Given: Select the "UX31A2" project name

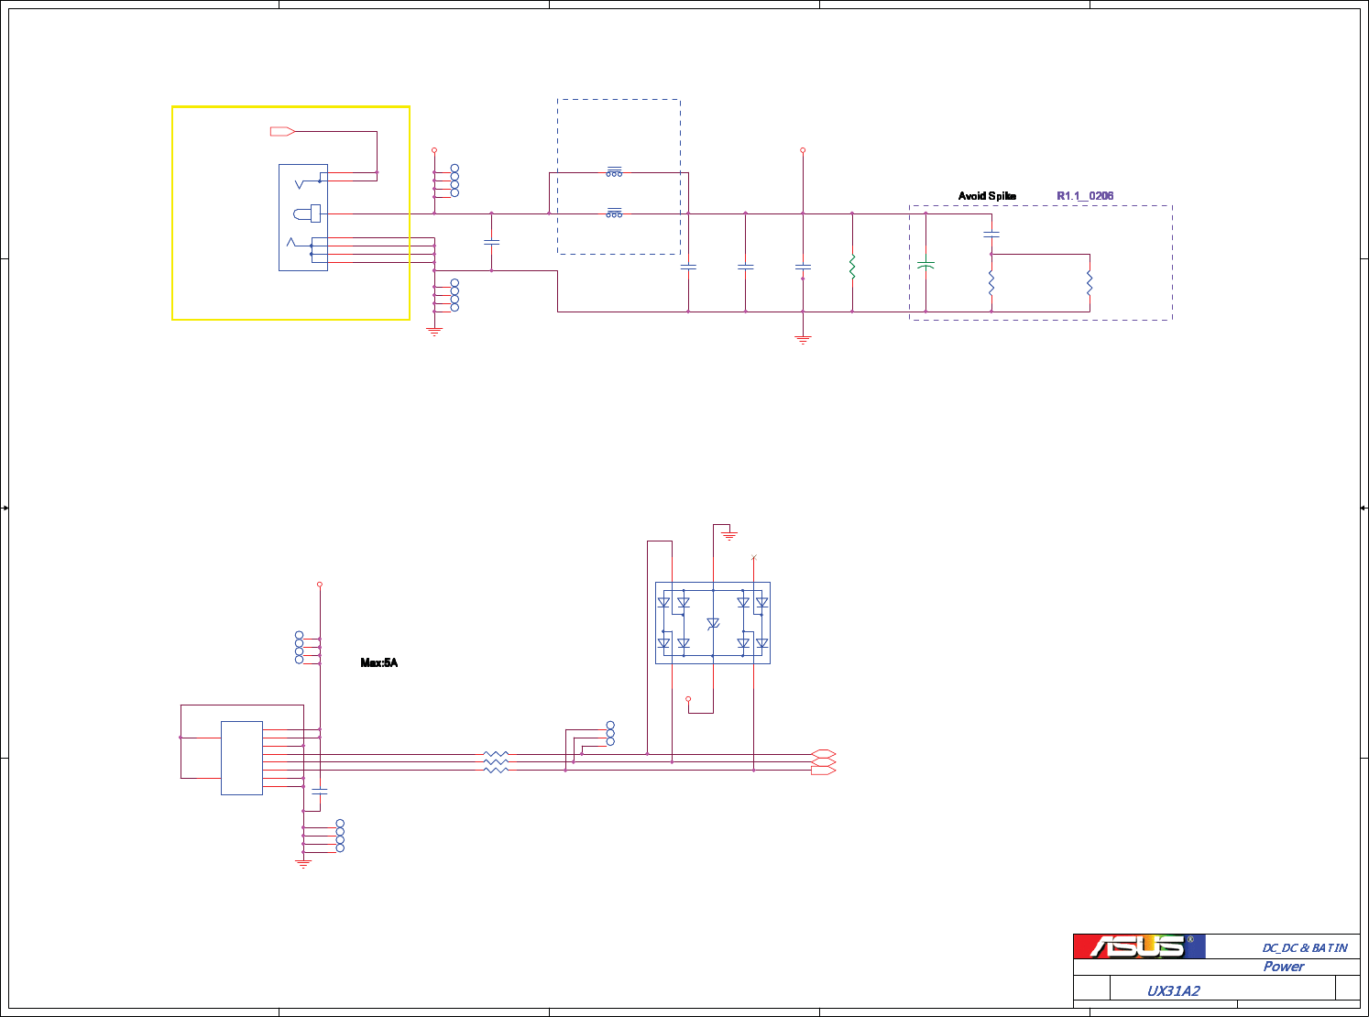Looking at the screenshot, I should point(1173,991).
